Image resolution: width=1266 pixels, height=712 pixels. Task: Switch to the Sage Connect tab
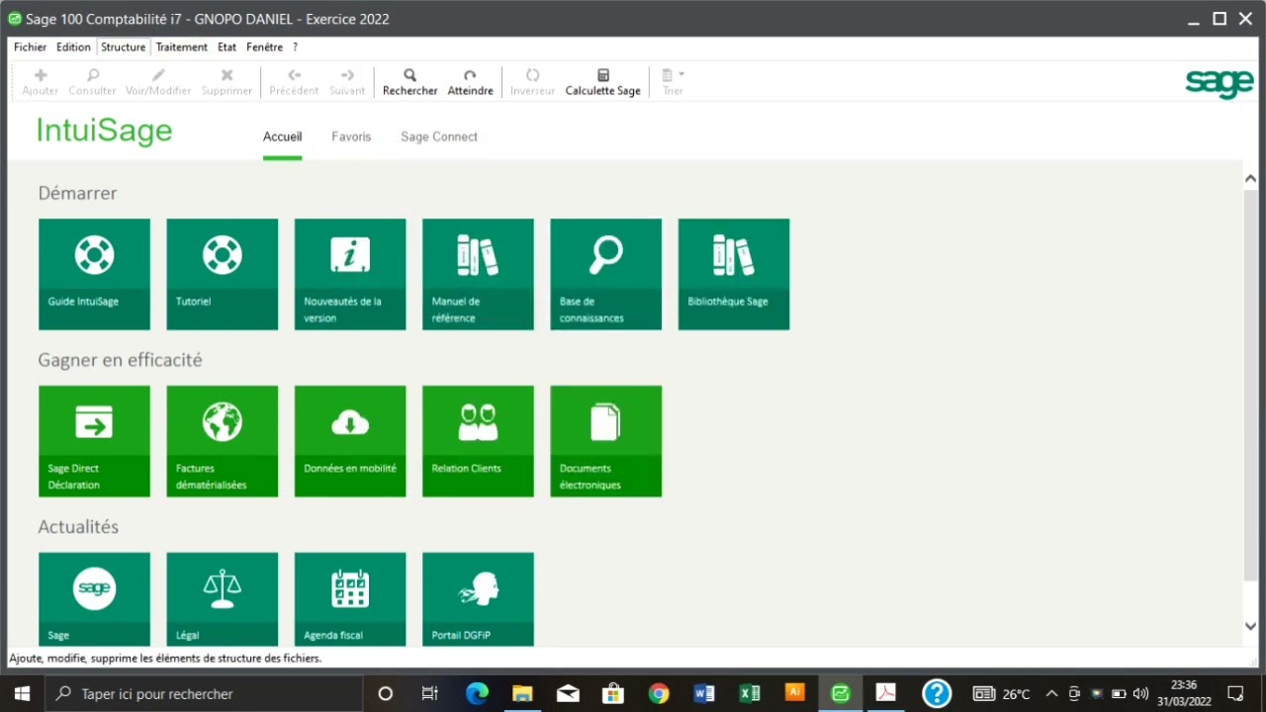439,136
